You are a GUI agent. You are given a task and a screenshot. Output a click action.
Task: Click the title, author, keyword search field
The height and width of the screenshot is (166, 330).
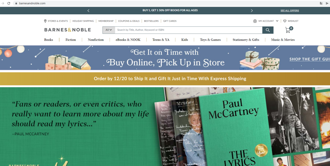189,30
